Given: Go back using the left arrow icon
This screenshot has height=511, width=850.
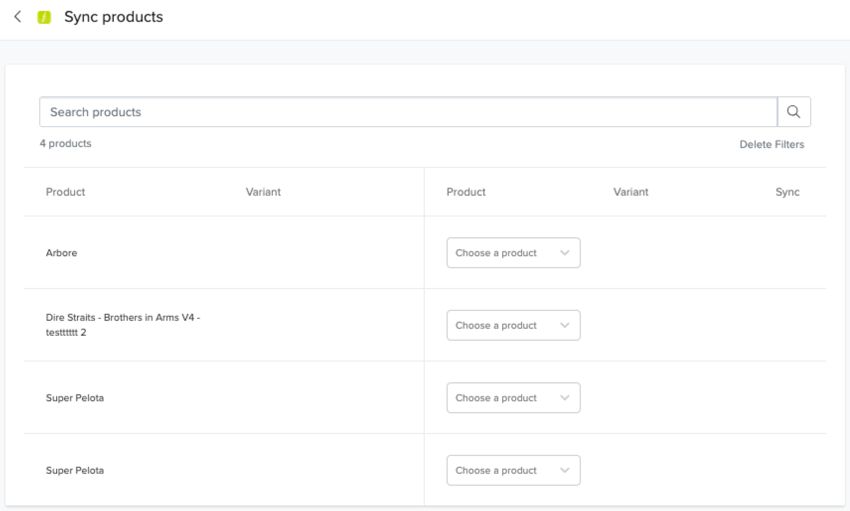Looking at the screenshot, I should [17, 17].
